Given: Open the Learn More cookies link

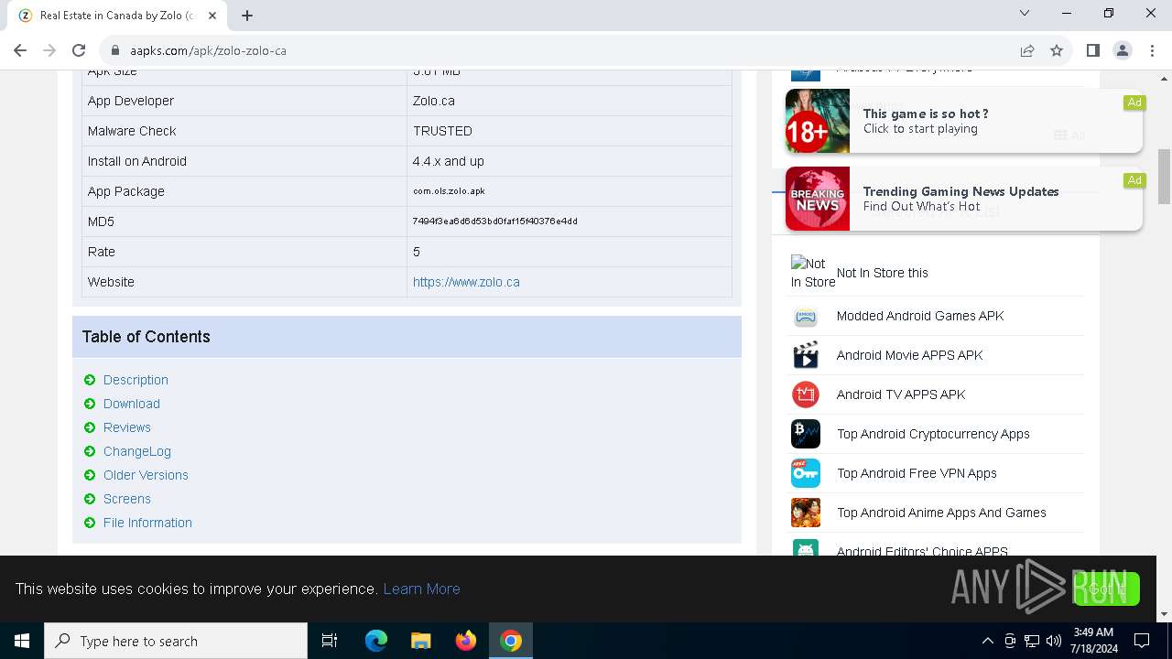Looking at the screenshot, I should point(421,589).
